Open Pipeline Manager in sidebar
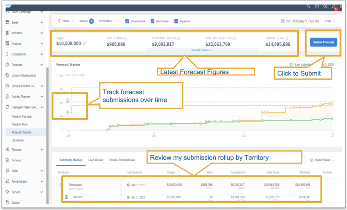Image resolution: width=347 pixels, height=210 pixels. [22, 117]
